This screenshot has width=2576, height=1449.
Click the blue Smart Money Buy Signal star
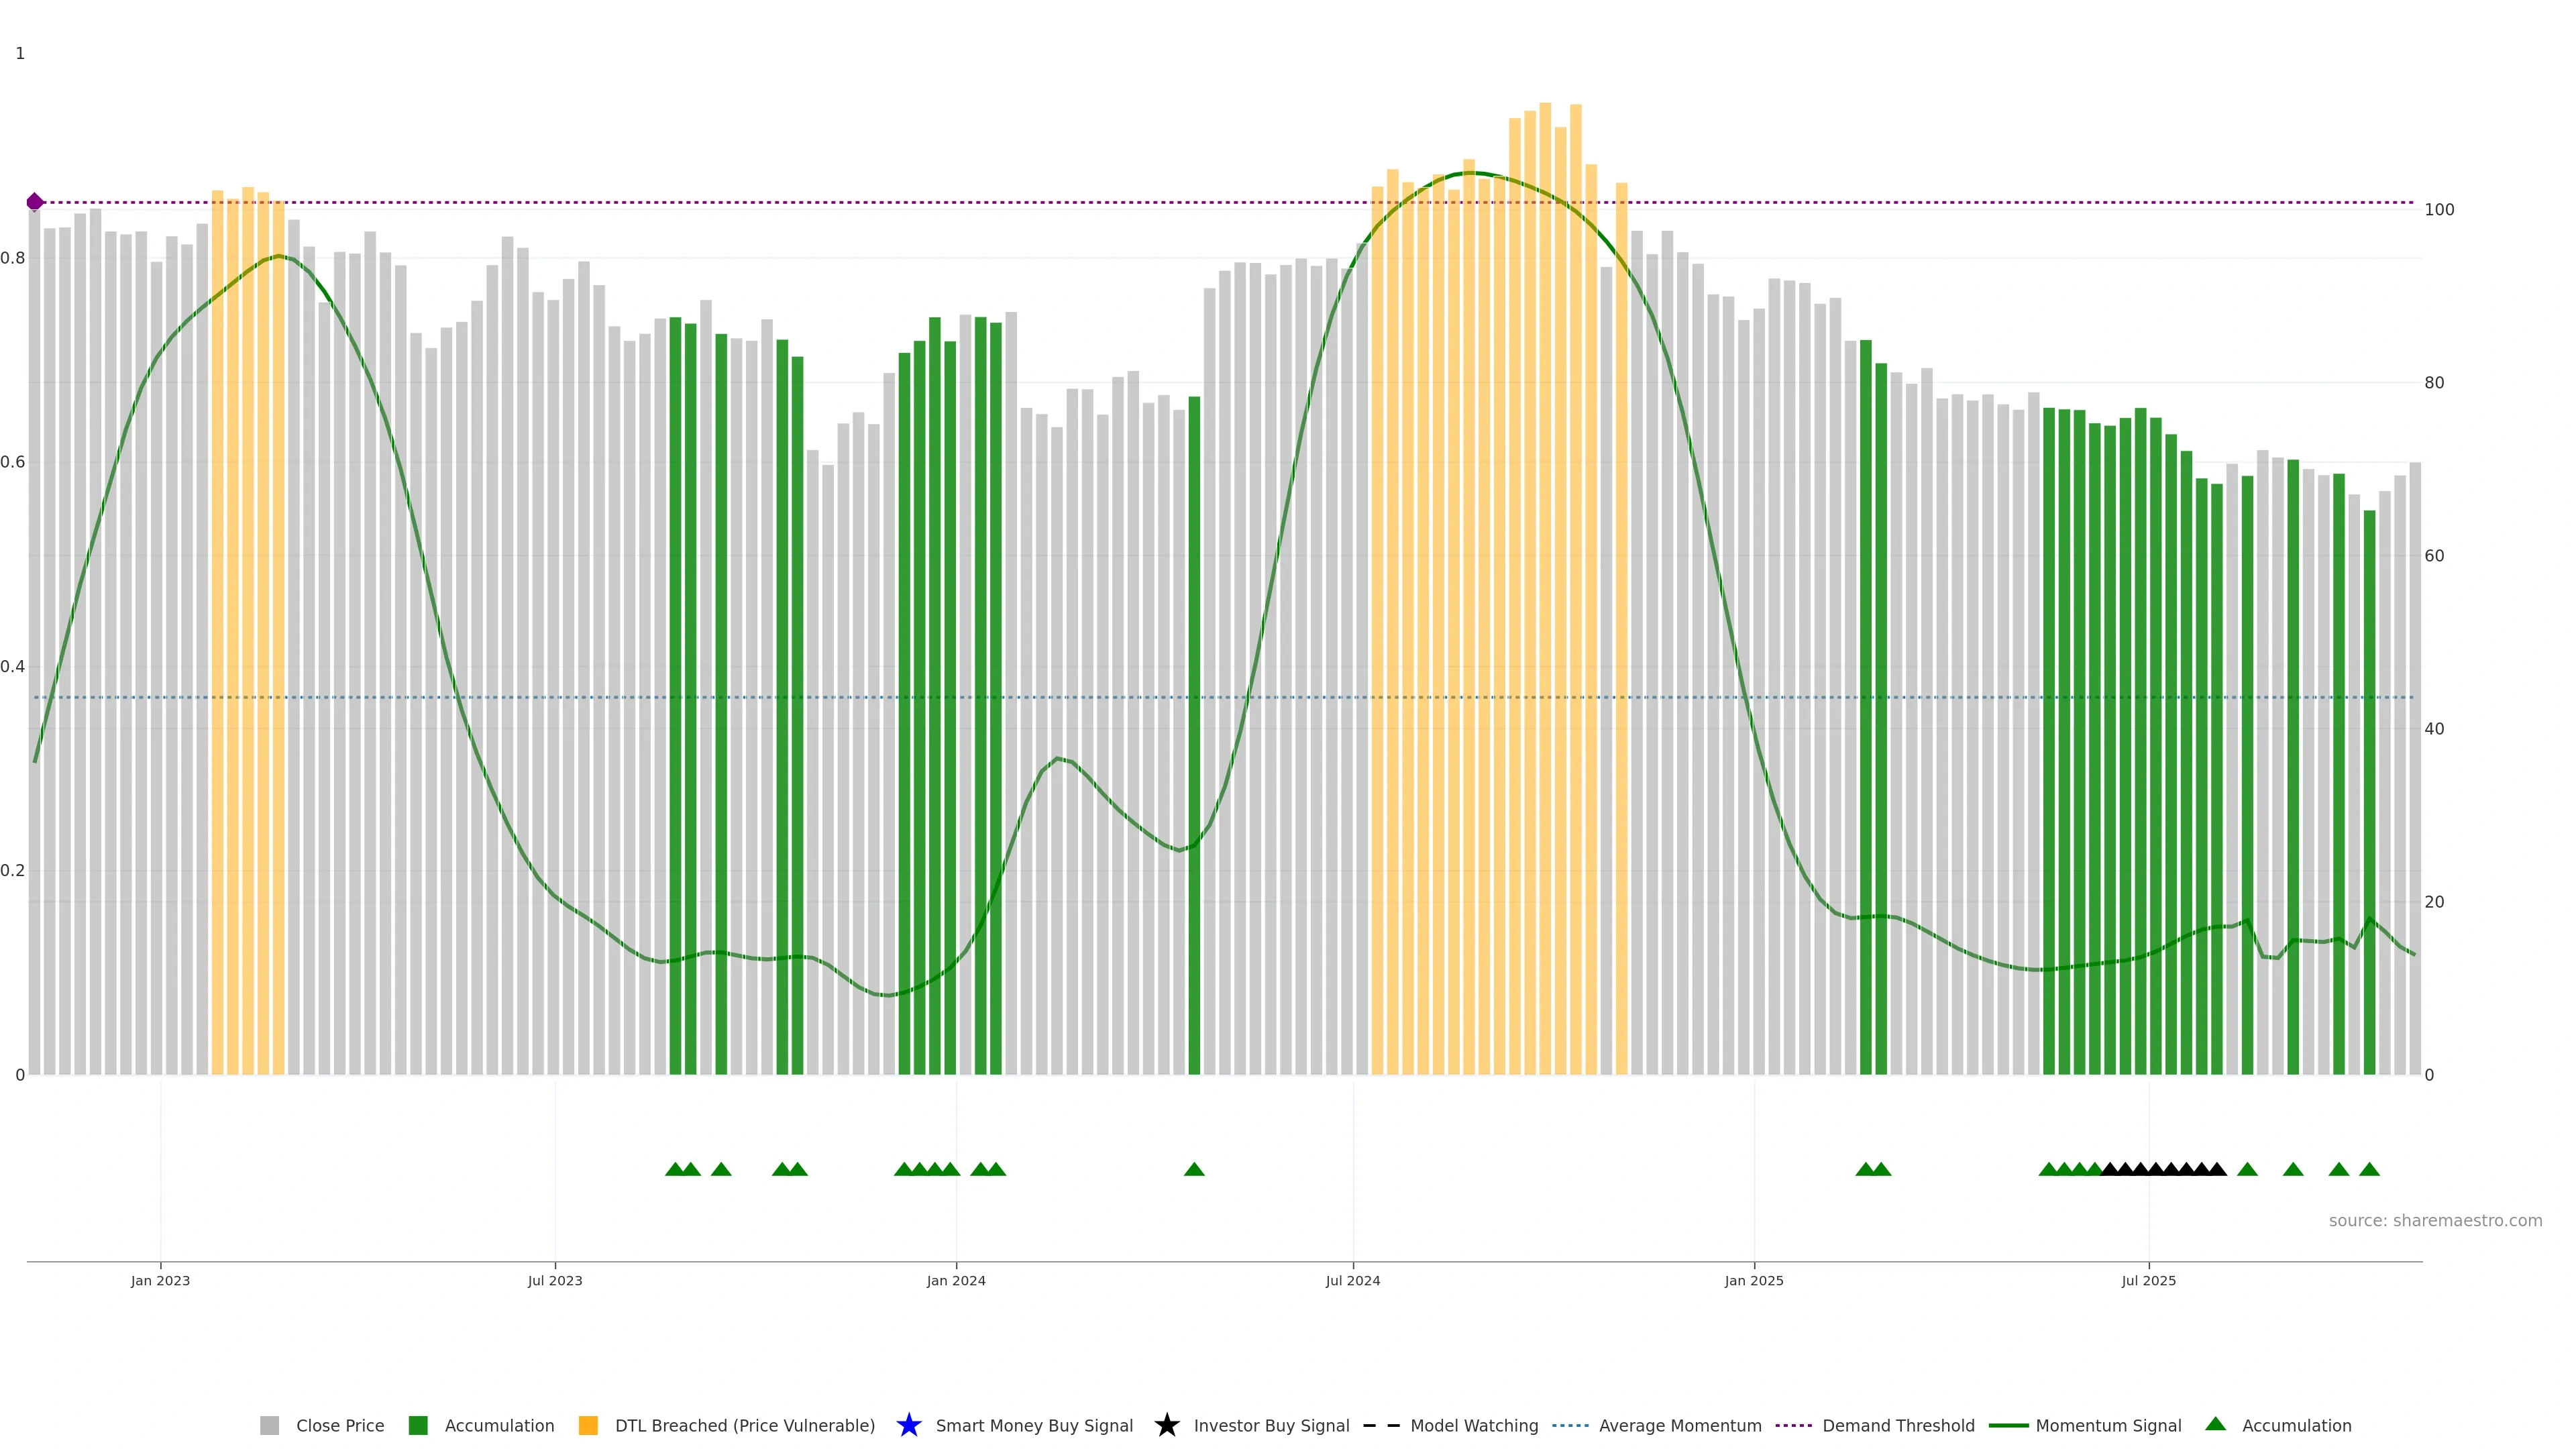coord(908,1425)
